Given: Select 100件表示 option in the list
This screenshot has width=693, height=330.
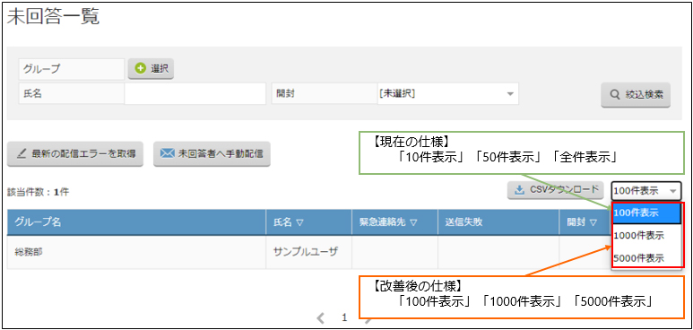Looking at the screenshot, I should pyautogui.click(x=646, y=213).
